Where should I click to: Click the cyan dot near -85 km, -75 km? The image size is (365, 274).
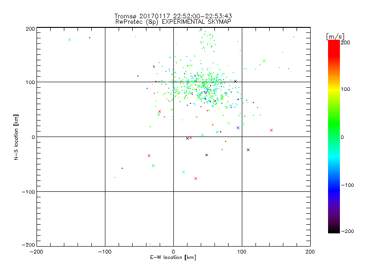[115, 178]
